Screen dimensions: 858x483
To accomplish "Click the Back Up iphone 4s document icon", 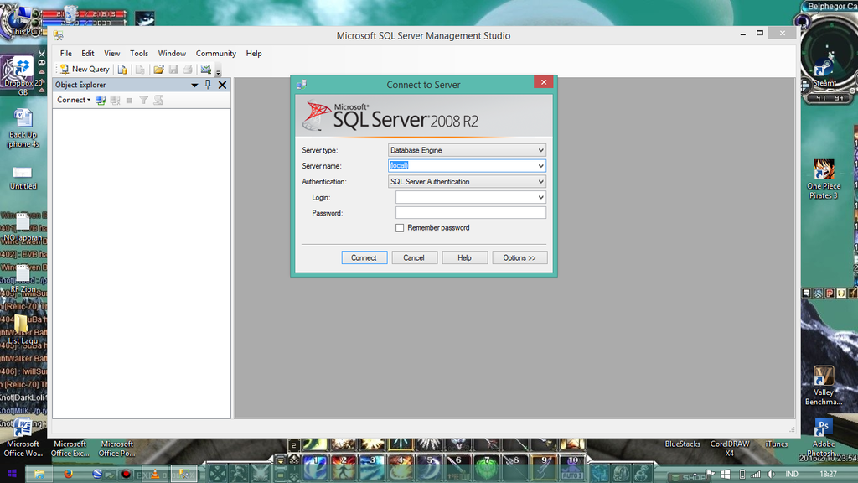I will pos(23,128).
